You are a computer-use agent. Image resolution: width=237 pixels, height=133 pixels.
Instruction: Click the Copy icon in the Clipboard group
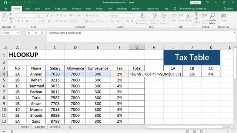click(x=10, y=18)
